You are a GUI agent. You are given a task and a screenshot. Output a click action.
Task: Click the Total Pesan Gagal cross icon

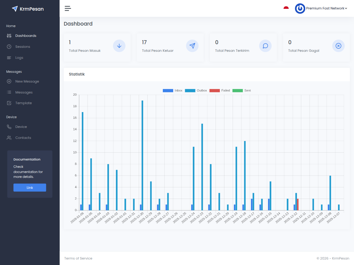(338, 46)
